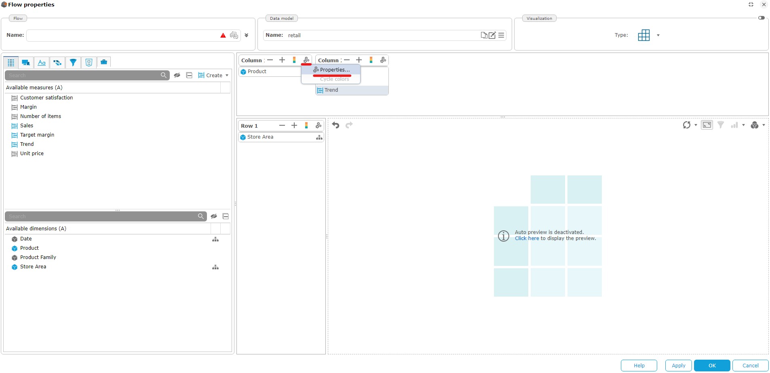Open the toolbox briefcase tab
The width and height of the screenshot is (770, 373).
[x=104, y=62]
